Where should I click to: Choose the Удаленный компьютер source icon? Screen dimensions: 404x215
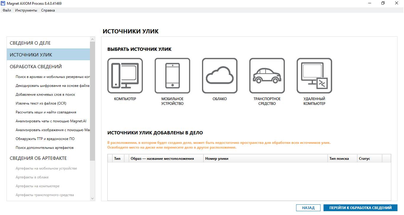pos(314,76)
